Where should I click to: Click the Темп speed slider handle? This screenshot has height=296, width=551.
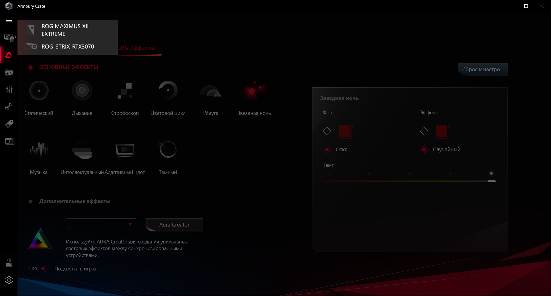point(492,181)
